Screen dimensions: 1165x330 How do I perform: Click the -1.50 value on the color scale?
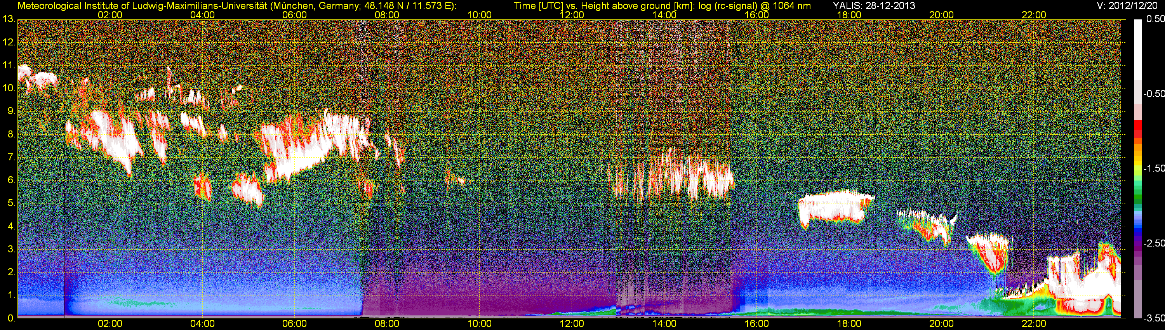pyautogui.click(x=1153, y=168)
